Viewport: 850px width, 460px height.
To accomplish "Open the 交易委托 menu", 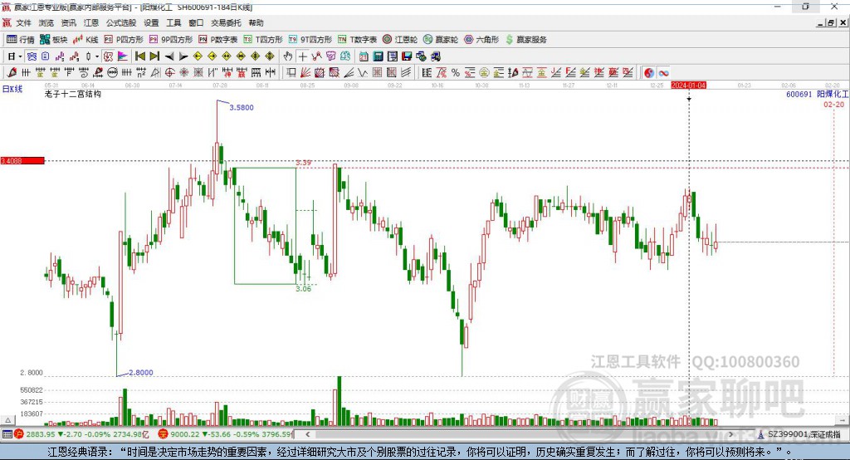I will click(226, 22).
